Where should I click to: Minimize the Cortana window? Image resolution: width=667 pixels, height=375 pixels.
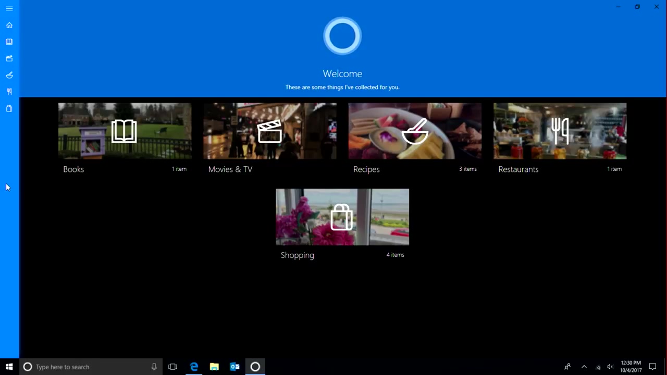(x=619, y=7)
